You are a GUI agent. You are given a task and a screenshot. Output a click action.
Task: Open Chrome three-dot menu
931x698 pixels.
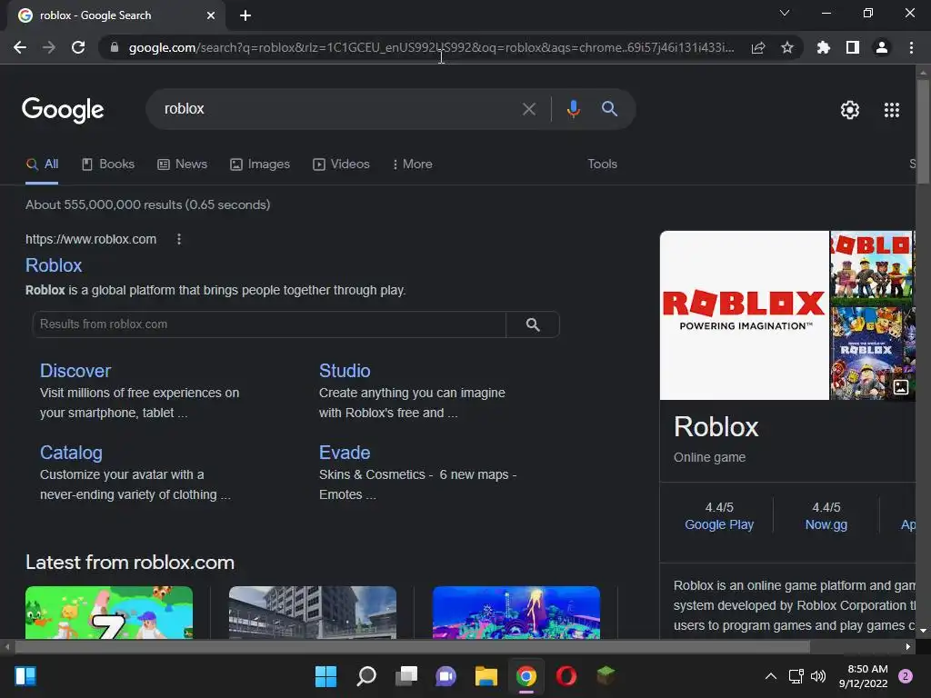(x=911, y=47)
